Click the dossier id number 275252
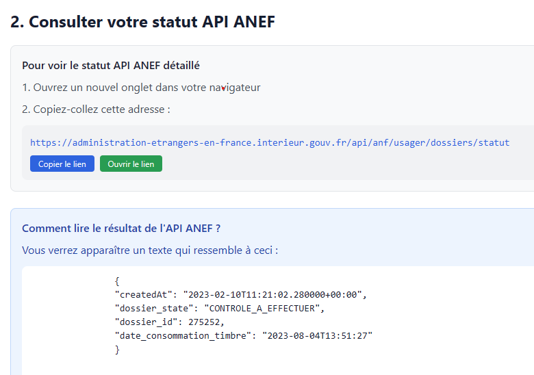The height and width of the screenshot is (375, 534). 207,322
